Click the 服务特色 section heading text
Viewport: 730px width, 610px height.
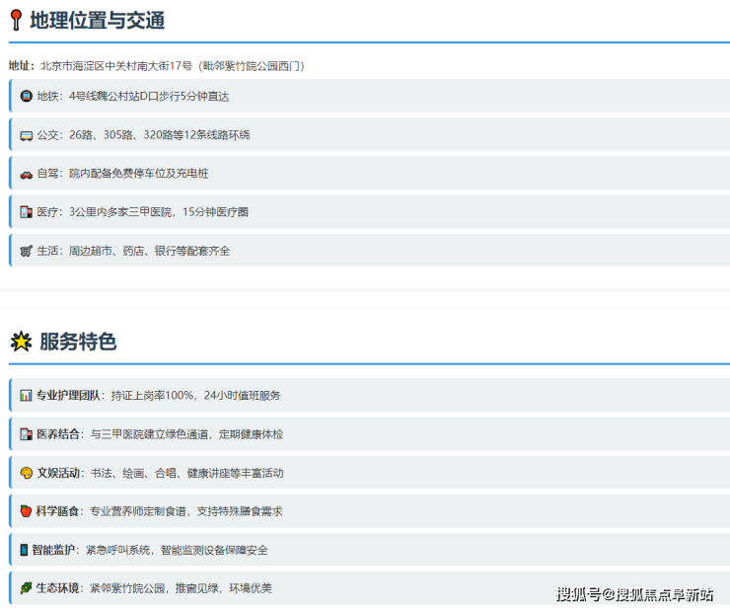coord(78,342)
